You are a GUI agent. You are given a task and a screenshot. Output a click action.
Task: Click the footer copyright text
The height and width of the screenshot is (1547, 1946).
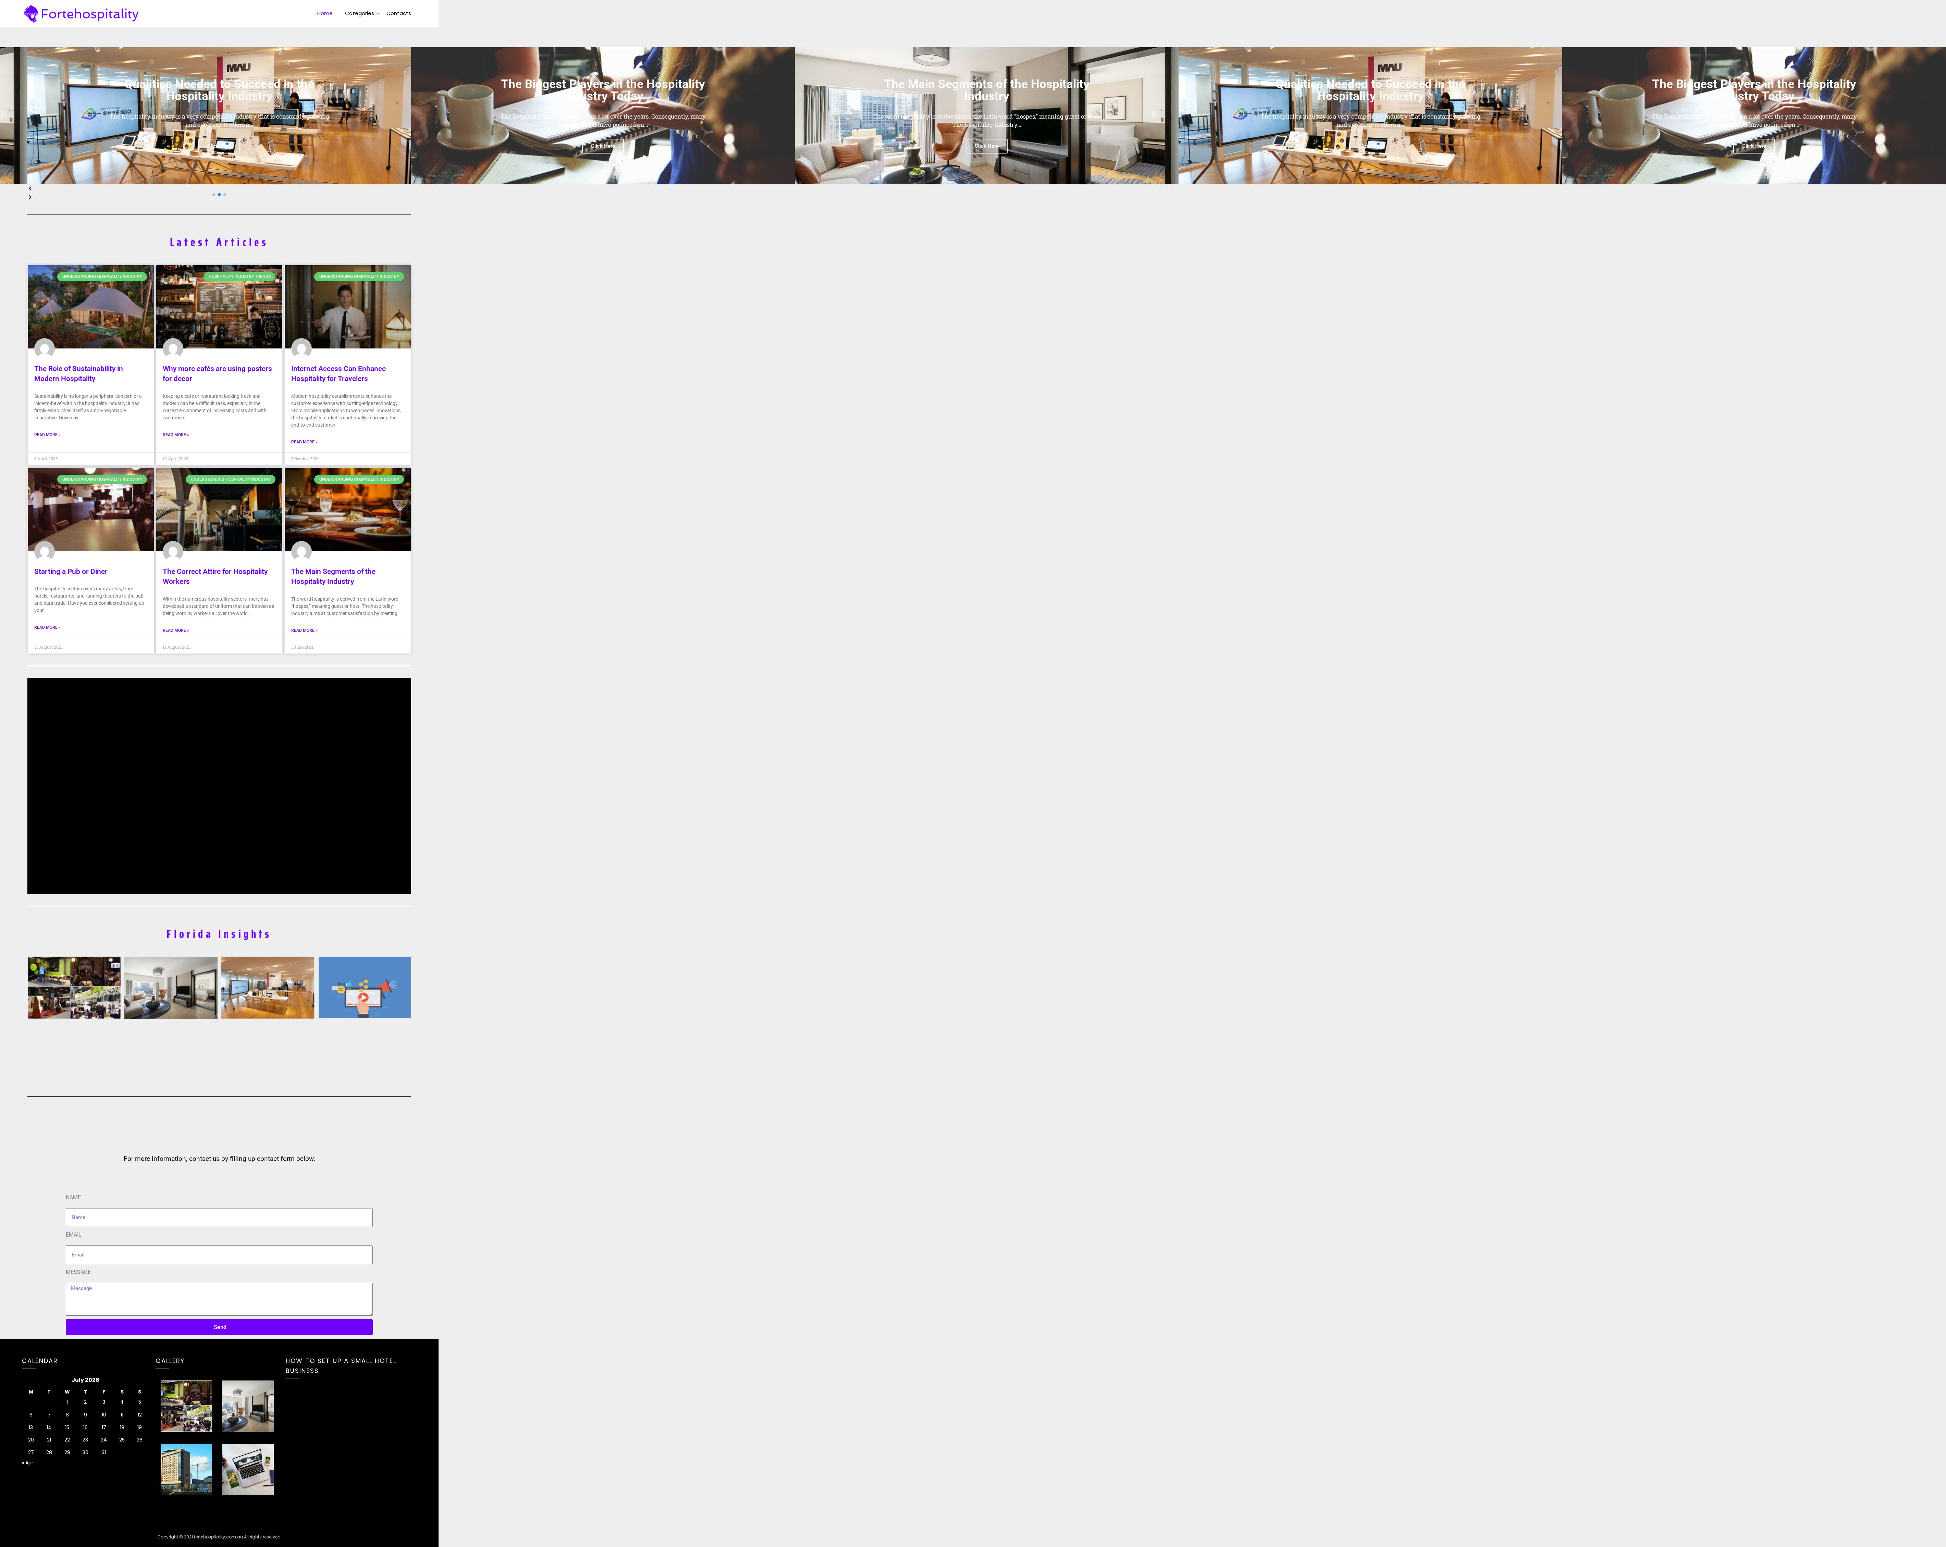click(x=219, y=1537)
